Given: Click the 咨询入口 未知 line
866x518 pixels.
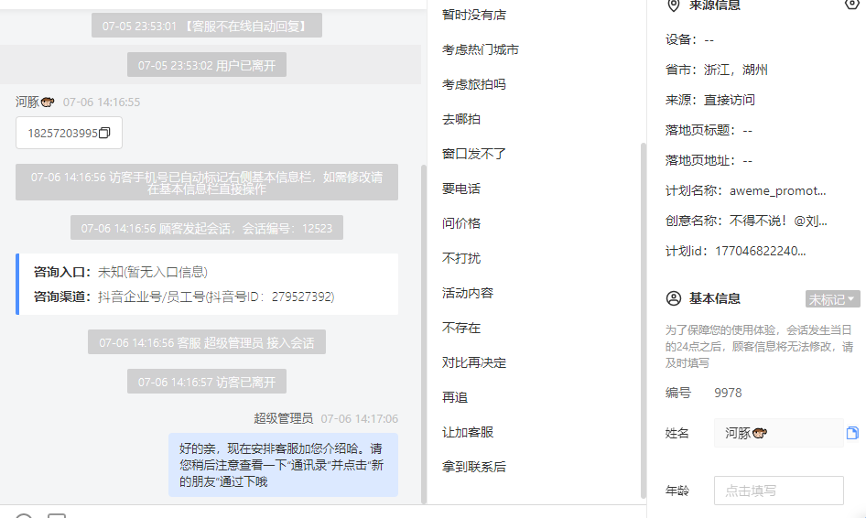Looking at the screenshot, I should click(x=121, y=272).
